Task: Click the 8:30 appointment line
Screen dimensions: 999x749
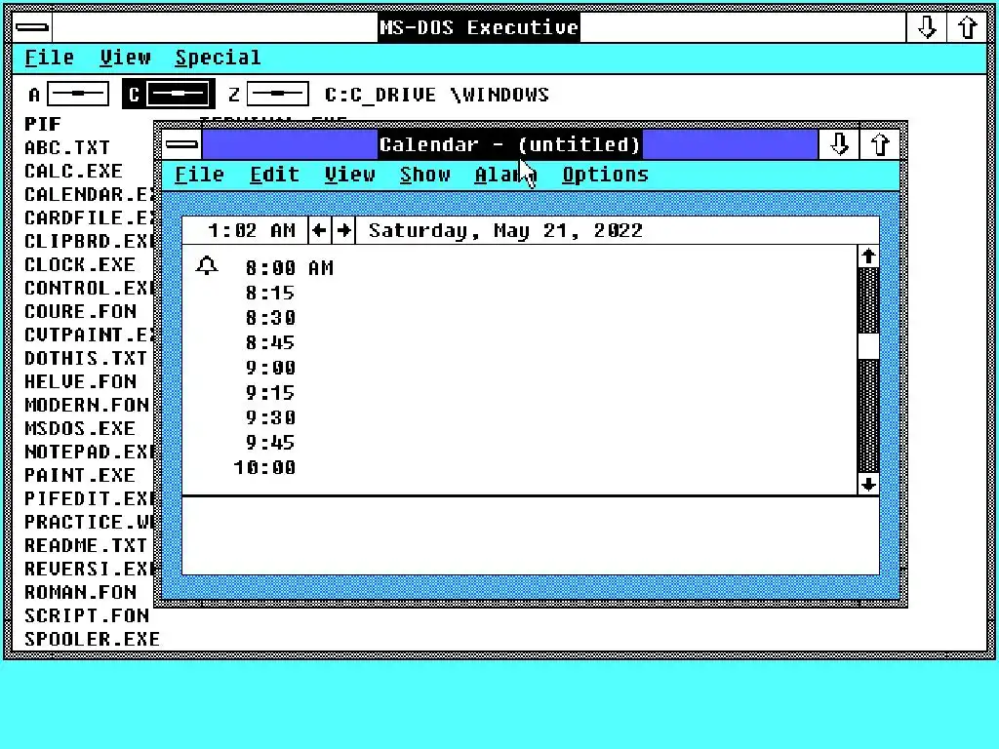Action: [519, 318]
